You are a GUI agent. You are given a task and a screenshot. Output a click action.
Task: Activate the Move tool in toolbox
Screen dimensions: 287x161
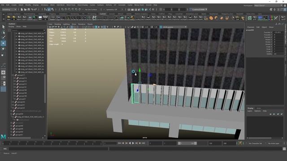click(3, 43)
